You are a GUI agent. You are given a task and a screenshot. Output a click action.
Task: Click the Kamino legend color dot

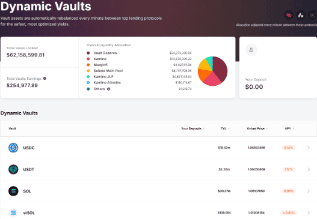coord(88,59)
